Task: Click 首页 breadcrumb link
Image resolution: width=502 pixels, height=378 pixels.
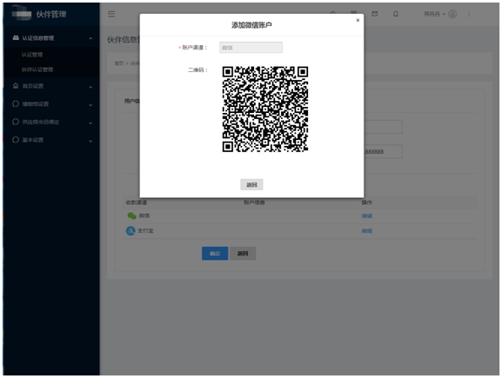Action: coord(119,63)
